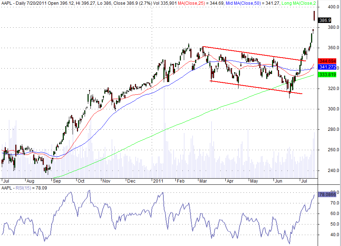Click the 400.0 price axis label

[x=334, y=7]
